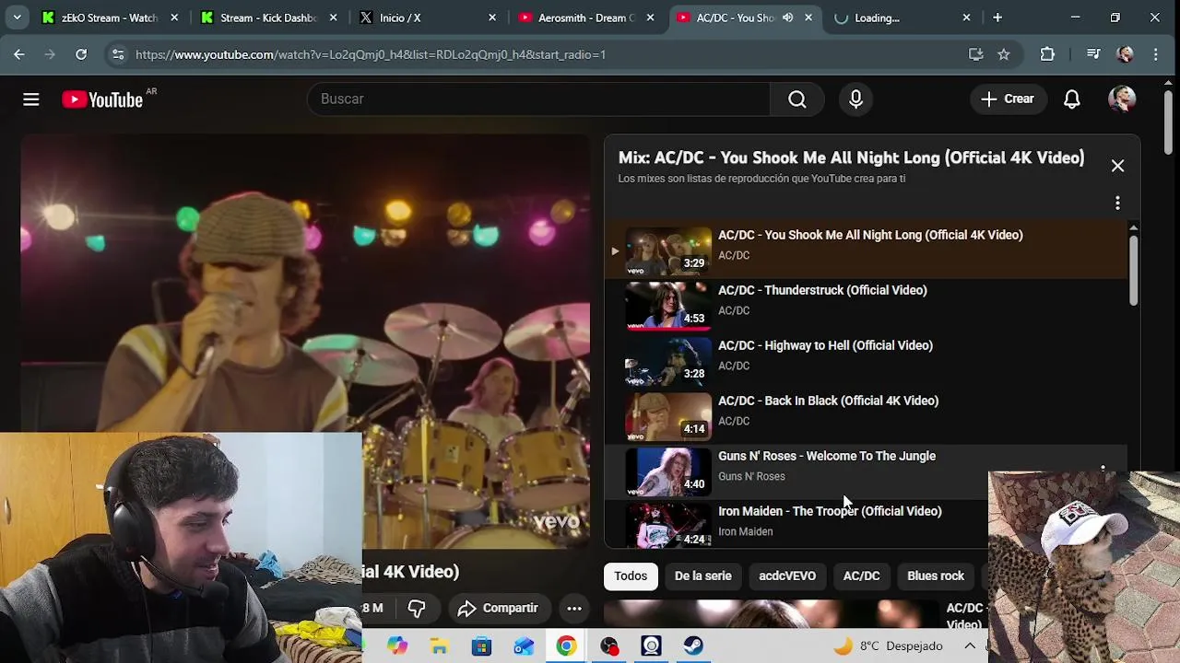This screenshot has width=1180, height=663.
Task: Close the Mix playlist panel
Action: [1117, 166]
